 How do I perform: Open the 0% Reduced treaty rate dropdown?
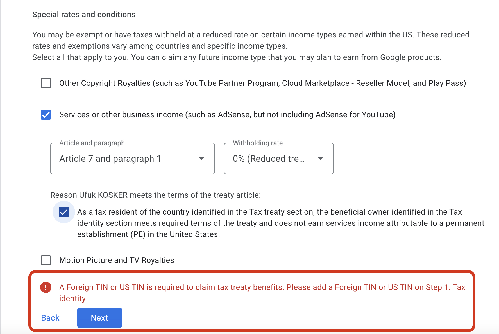pyautogui.click(x=278, y=159)
